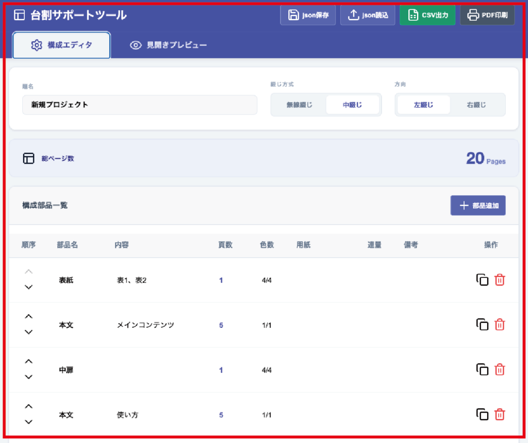The height and width of the screenshot is (443, 528).
Task: Click the 部品追加 button
Action: tap(478, 205)
